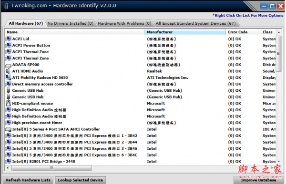Click the horizontal scrollbar left arrow
Viewport: 286px width, 184px height.
8,168
